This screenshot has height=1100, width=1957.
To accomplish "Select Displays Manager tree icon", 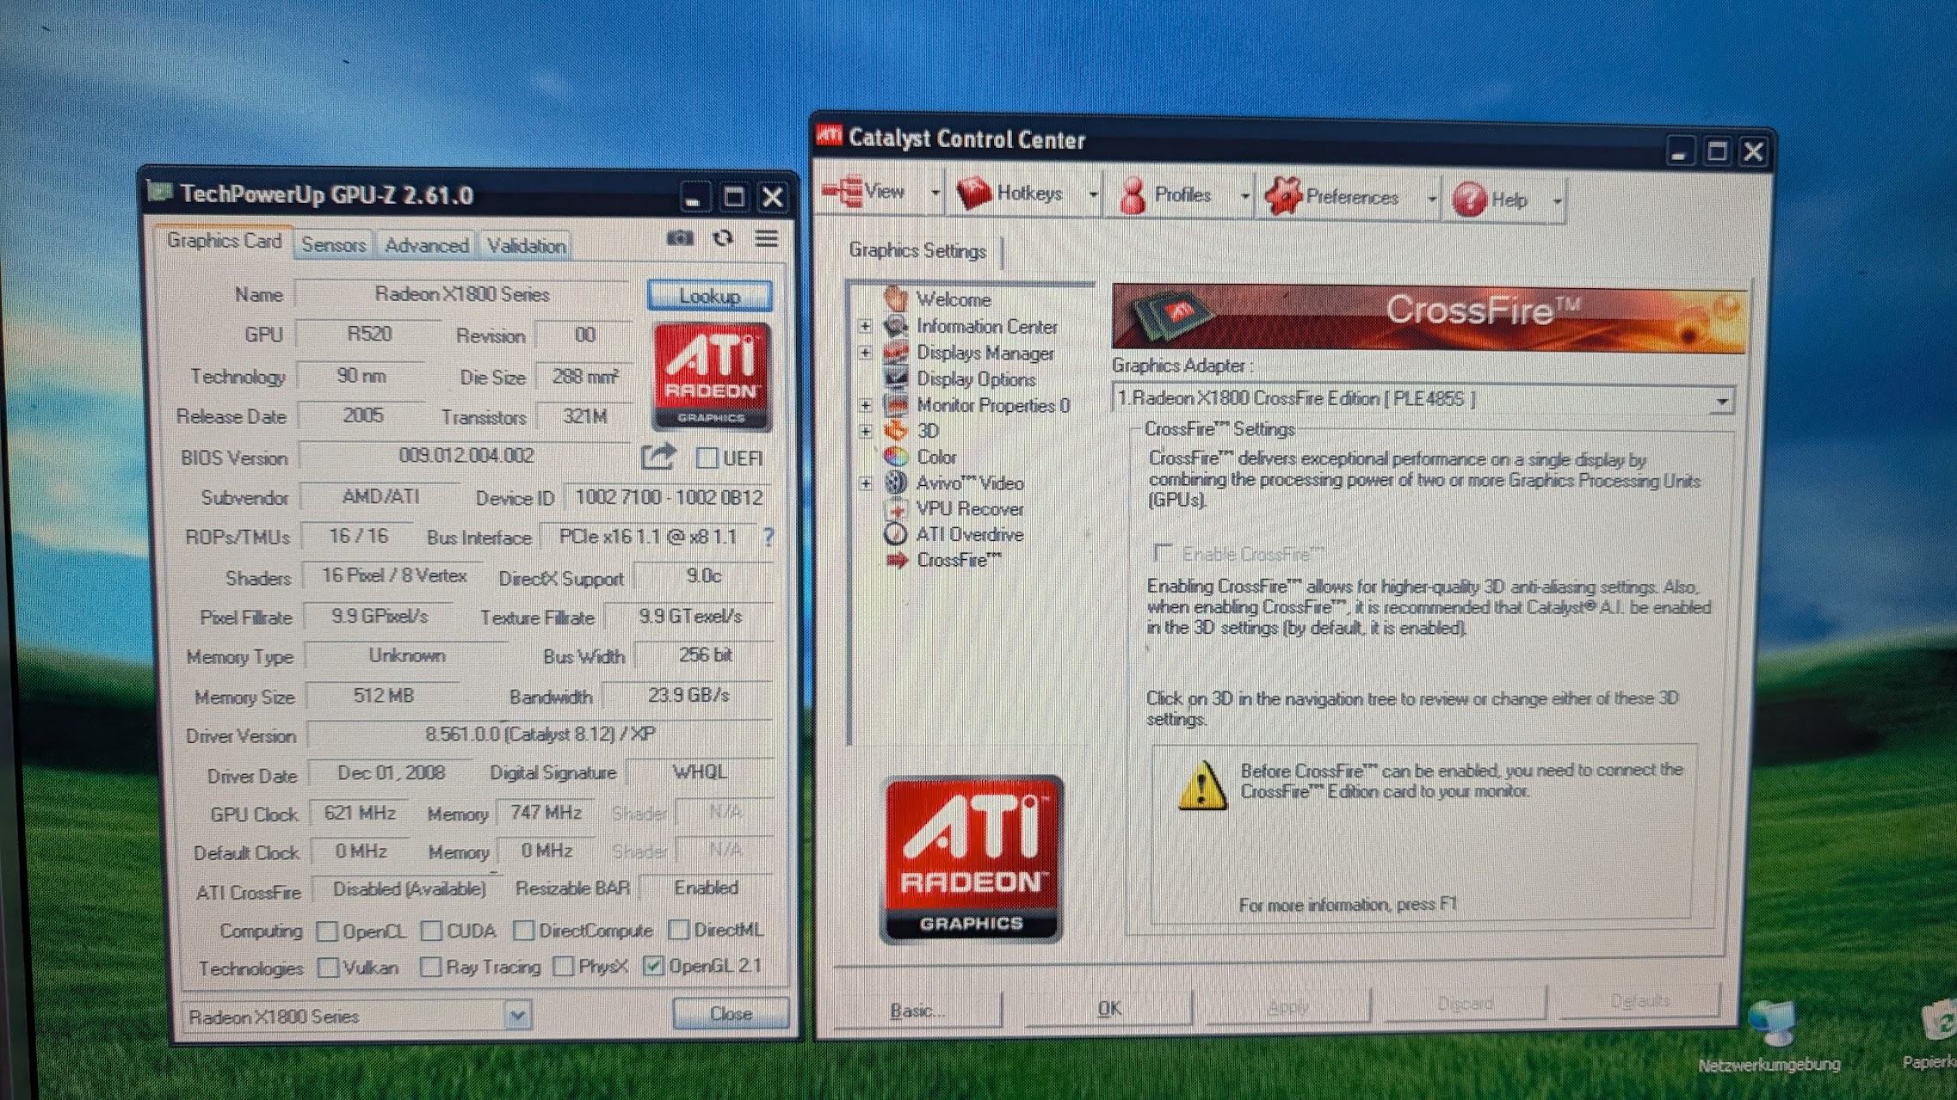I will pyautogui.click(x=896, y=352).
